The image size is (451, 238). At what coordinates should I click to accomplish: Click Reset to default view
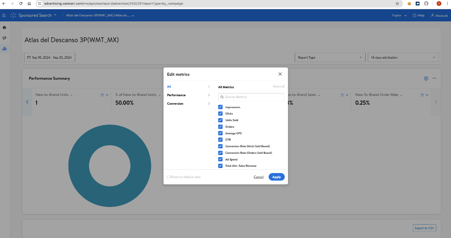[184, 177]
